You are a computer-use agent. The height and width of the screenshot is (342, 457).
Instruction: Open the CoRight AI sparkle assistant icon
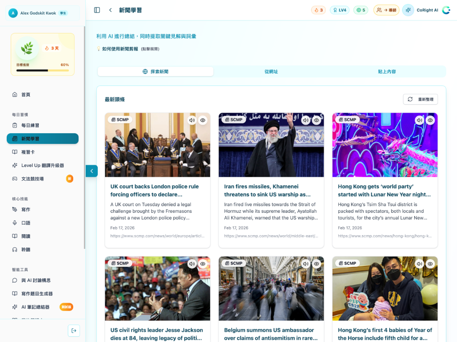408,10
